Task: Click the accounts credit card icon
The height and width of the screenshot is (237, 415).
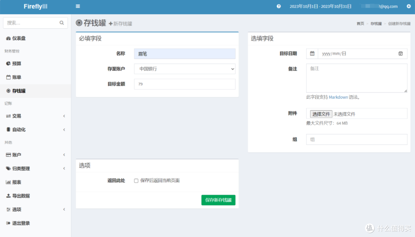Action: (8, 155)
